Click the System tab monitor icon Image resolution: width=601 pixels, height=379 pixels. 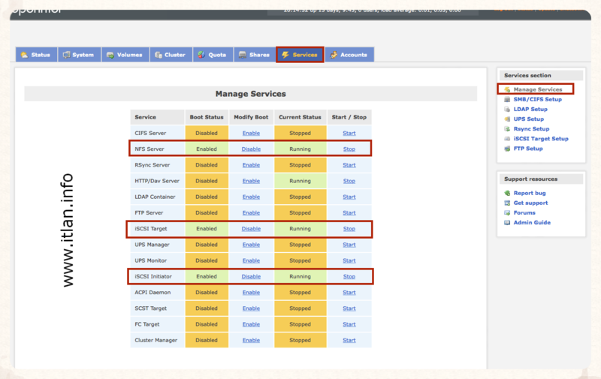(67, 55)
